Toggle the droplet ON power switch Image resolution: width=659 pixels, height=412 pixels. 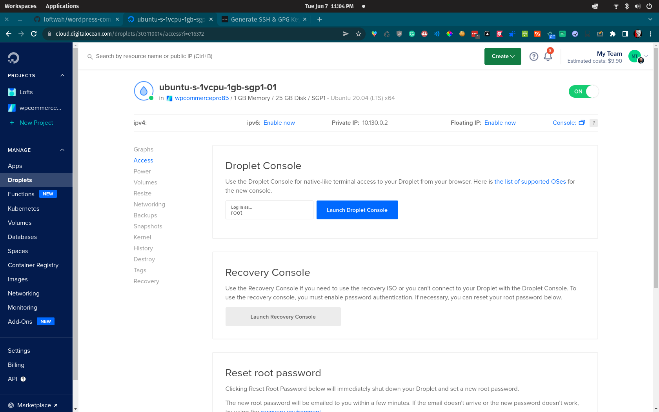coord(584,91)
